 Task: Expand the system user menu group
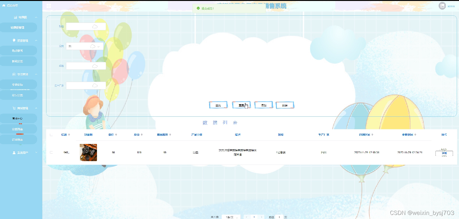36,152
